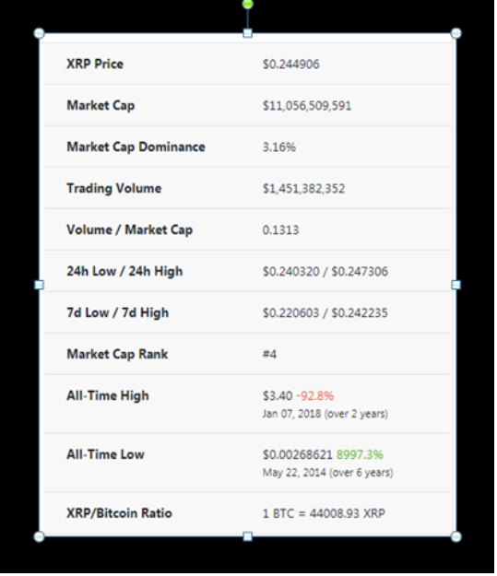
Task: Click the 1 BTC = 44008.93 XRP ratio
Action: click(324, 513)
